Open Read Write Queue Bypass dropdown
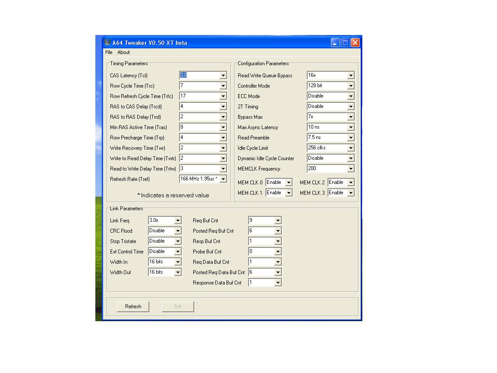 point(351,76)
